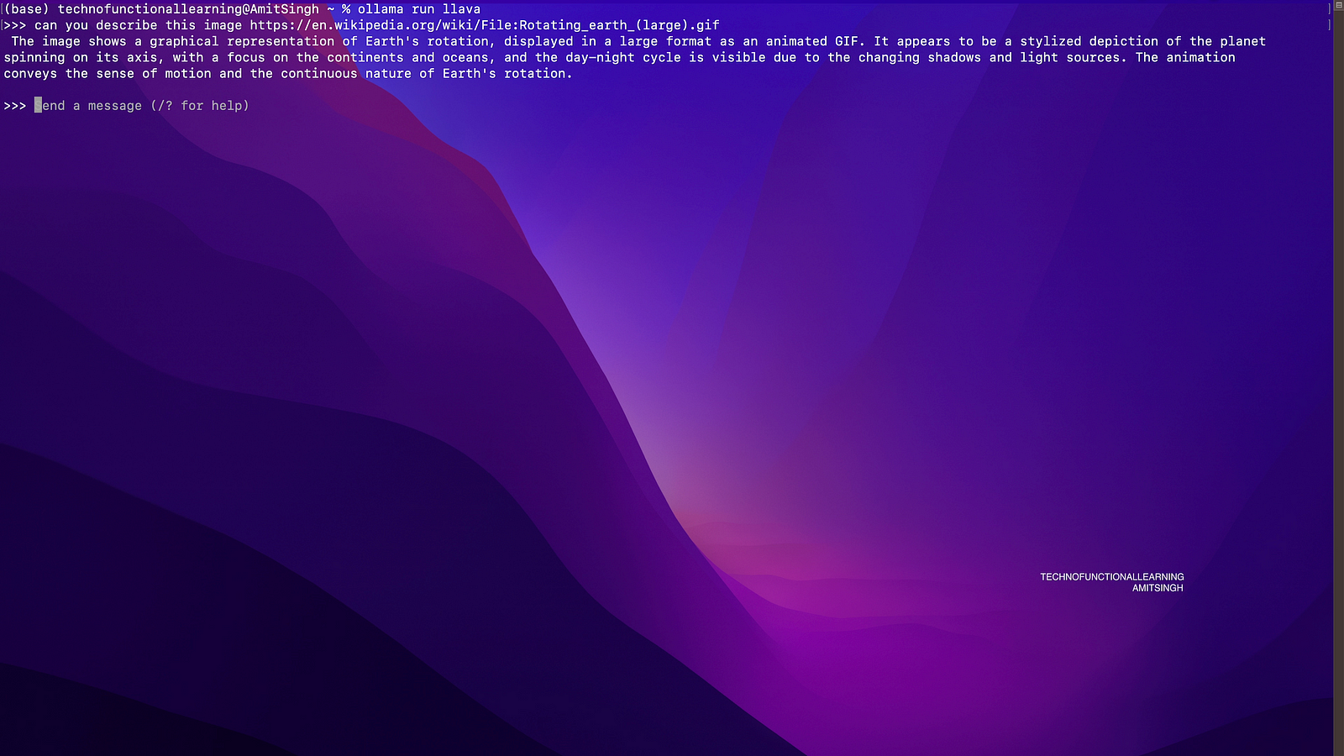1344x756 pixels.
Task: Click the "ollama run llava" command text
Action: click(419, 9)
